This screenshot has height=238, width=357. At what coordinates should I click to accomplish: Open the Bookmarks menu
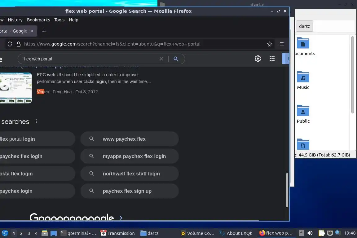click(38, 20)
